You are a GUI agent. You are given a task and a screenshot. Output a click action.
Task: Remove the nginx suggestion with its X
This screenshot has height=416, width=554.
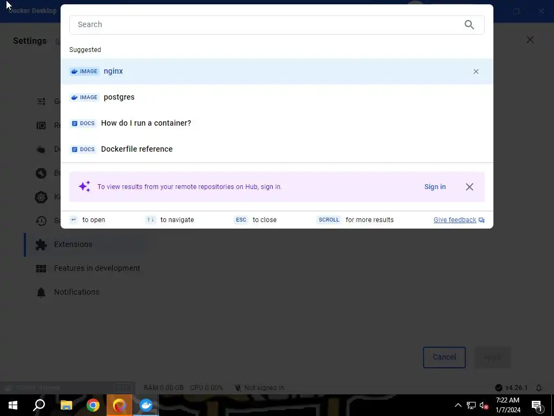point(476,71)
